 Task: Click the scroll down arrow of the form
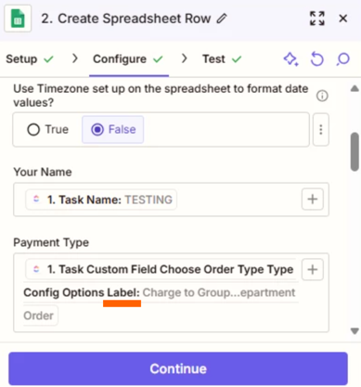(x=355, y=331)
